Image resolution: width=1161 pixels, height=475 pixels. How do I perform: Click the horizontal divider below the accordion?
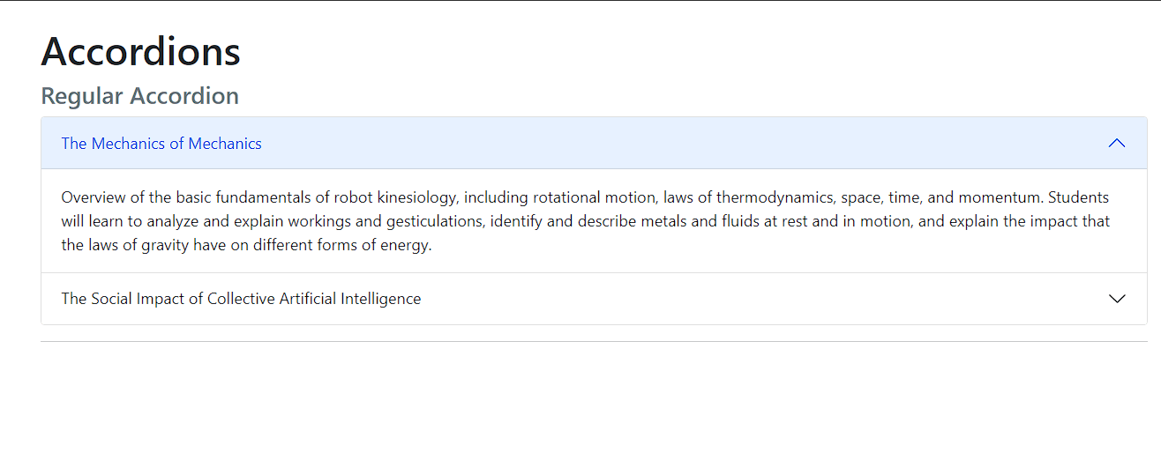coord(594,341)
